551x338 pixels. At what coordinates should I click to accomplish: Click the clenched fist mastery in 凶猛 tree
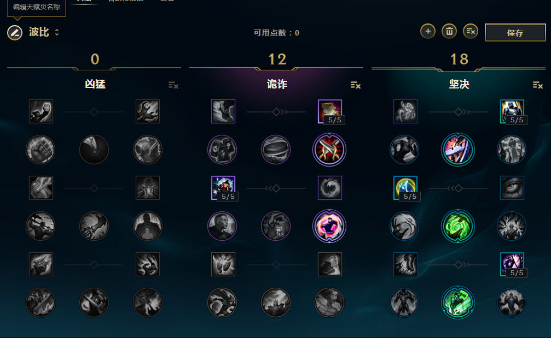(40, 150)
